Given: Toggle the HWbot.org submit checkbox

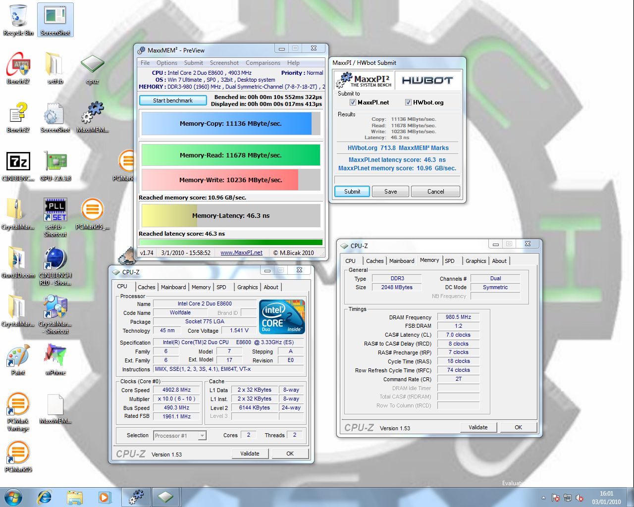Looking at the screenshot, I should (x=408, y=102).
